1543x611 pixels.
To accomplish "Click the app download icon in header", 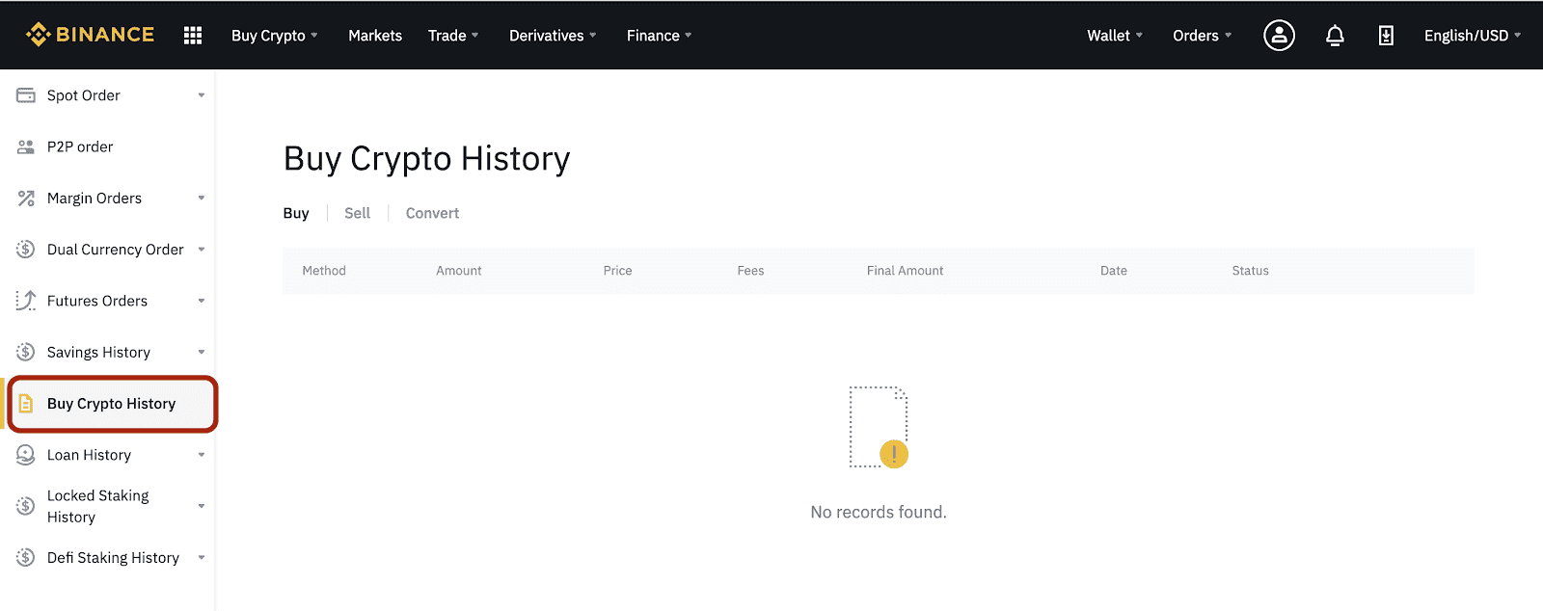I will click(x=1386, y=36).
